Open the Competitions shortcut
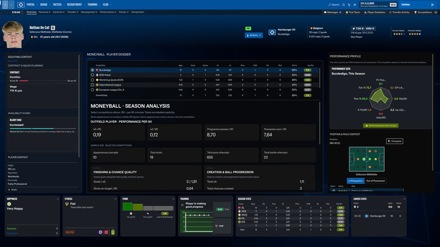This screenshot has width=440, height=247. [423, 12]
